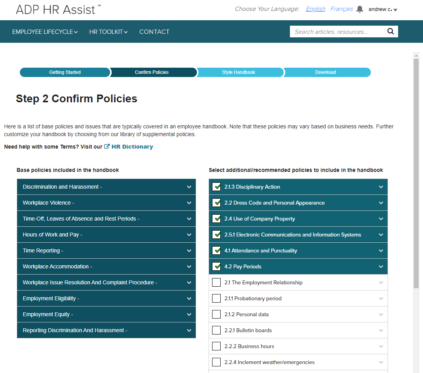
Task: Check 2.1.1 Probationary period
Action: tap(216, 298)
